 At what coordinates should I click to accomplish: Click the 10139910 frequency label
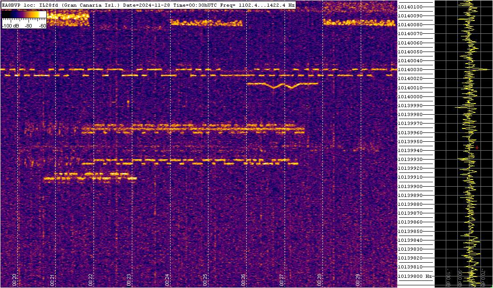pos(410,177)
